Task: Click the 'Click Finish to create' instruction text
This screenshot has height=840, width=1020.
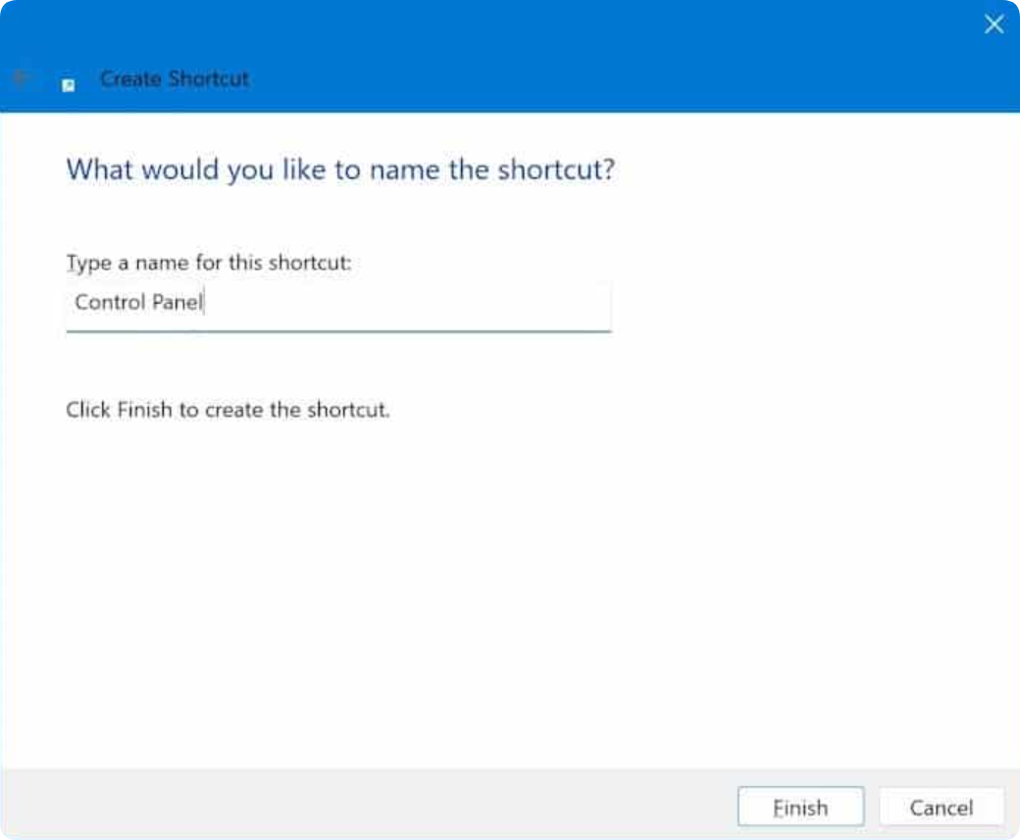Action: pos(228,410)
